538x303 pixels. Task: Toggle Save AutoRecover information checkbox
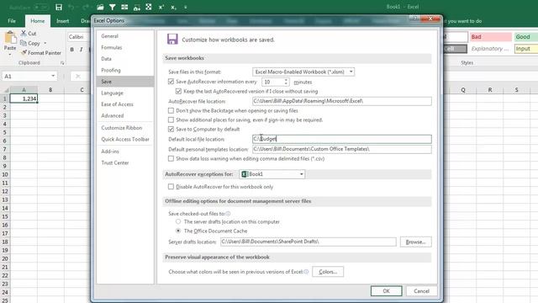coord(171,82)
